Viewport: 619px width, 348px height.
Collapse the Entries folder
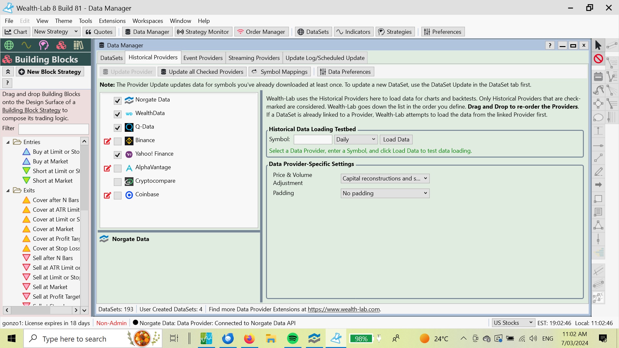[8, 142]
